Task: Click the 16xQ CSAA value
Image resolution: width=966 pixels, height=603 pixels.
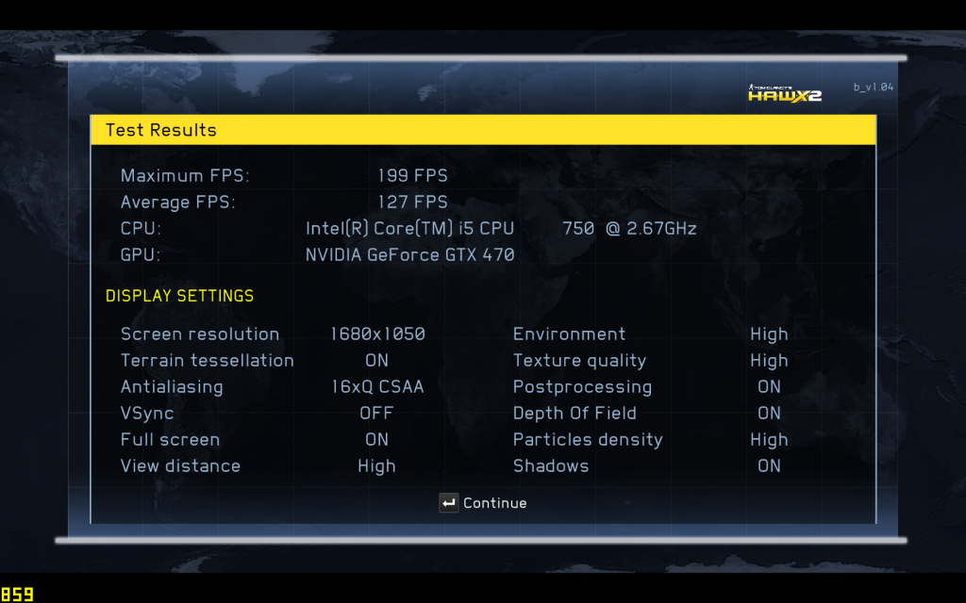Action: pyautogui.click(x=377, y=387)
